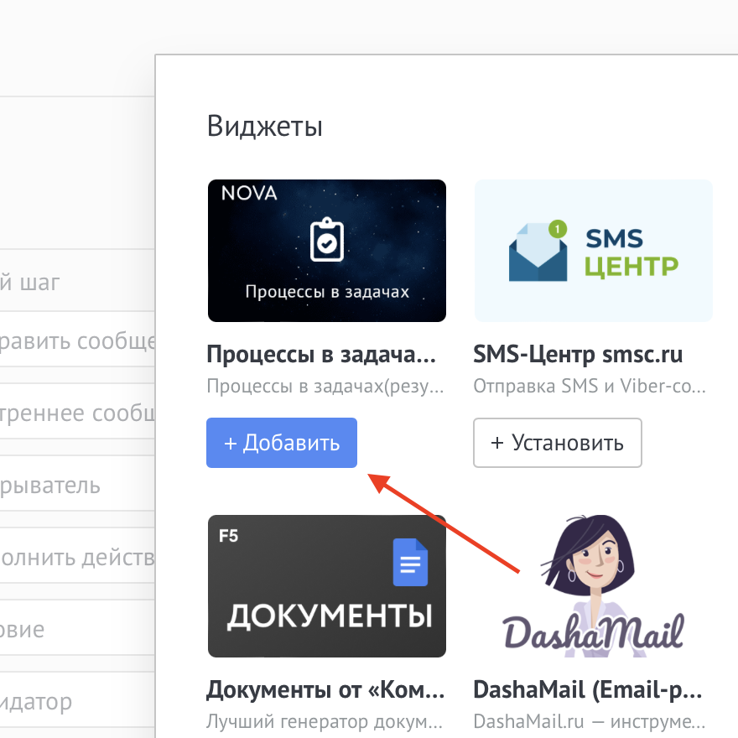Click the F5 label on Документы card
Screen dimensions: 738x738
228,536
